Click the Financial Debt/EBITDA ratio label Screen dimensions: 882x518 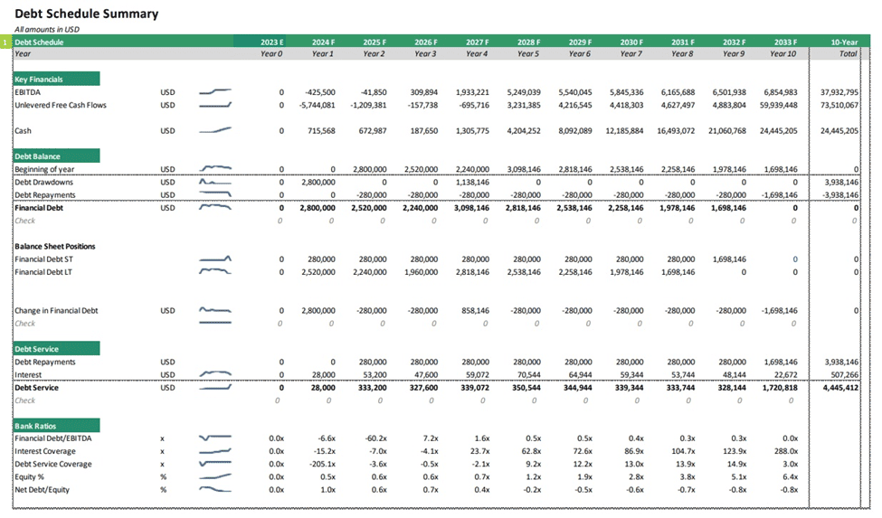tap(52, 438)
